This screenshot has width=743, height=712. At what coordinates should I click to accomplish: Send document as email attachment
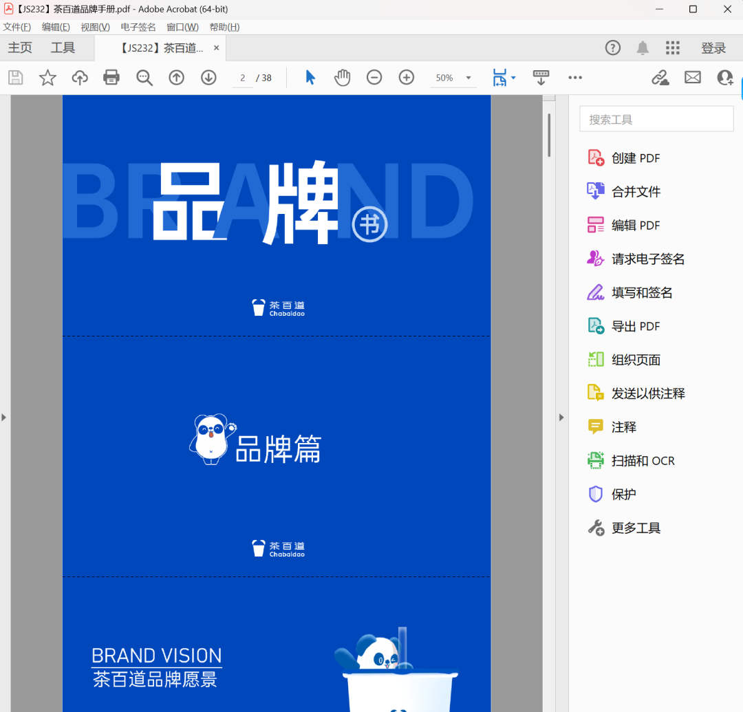[x=693, y=77]
